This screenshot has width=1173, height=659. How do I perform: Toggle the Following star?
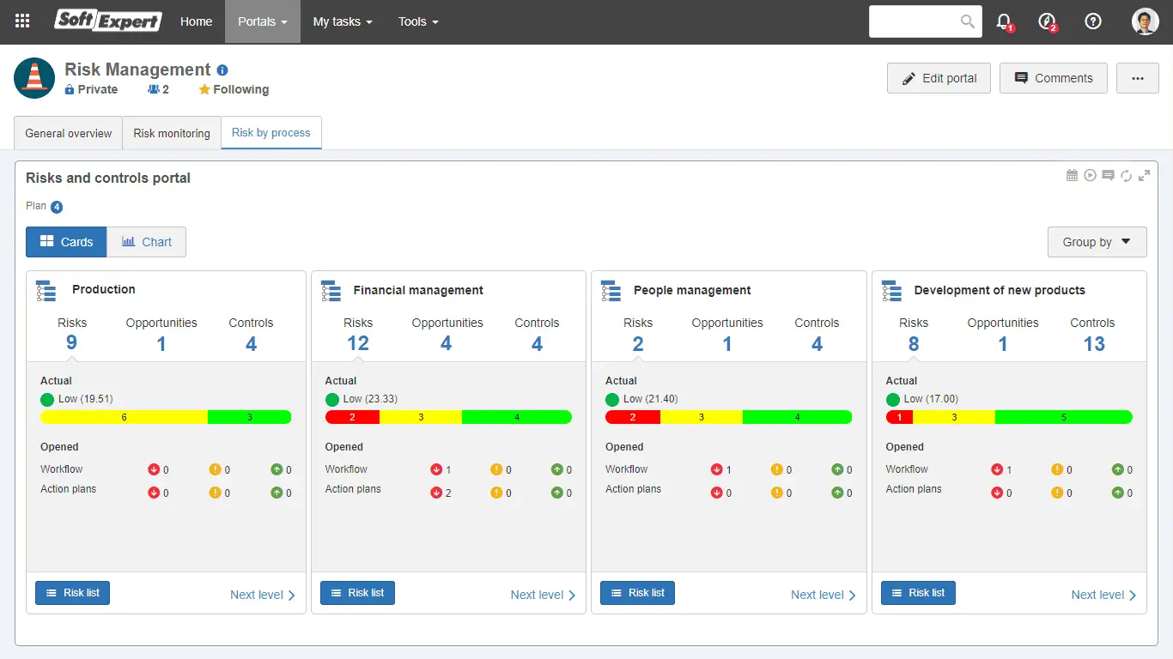(x=234, y=89)
